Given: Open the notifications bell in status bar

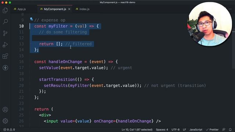Looking at the screenshot, I should (x=230, y=129).
